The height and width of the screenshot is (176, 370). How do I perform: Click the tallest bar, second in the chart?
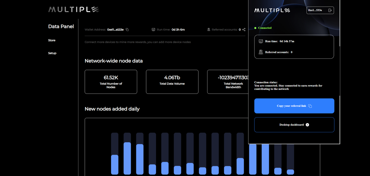point(127,158)
